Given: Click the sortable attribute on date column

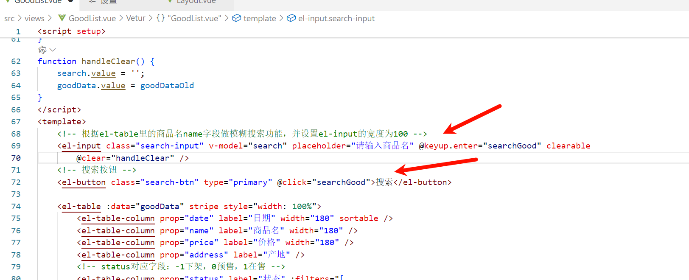Looking at the screenshot, I should coord(359,218).
